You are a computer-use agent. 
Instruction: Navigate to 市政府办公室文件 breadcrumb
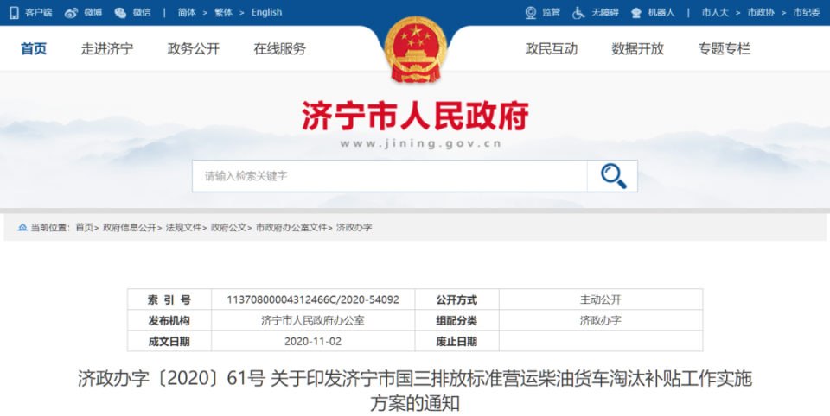coord(291,228)
